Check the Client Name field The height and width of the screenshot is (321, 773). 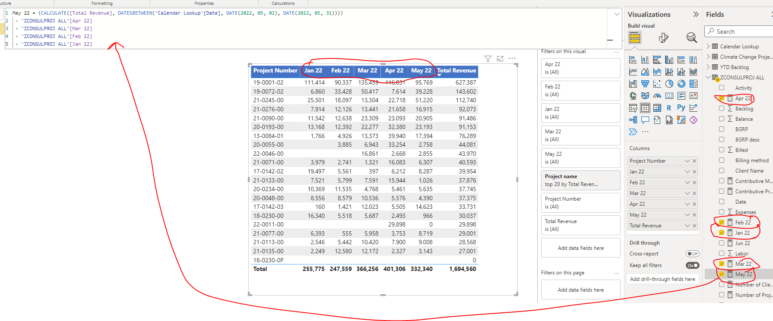click(722, 171)
